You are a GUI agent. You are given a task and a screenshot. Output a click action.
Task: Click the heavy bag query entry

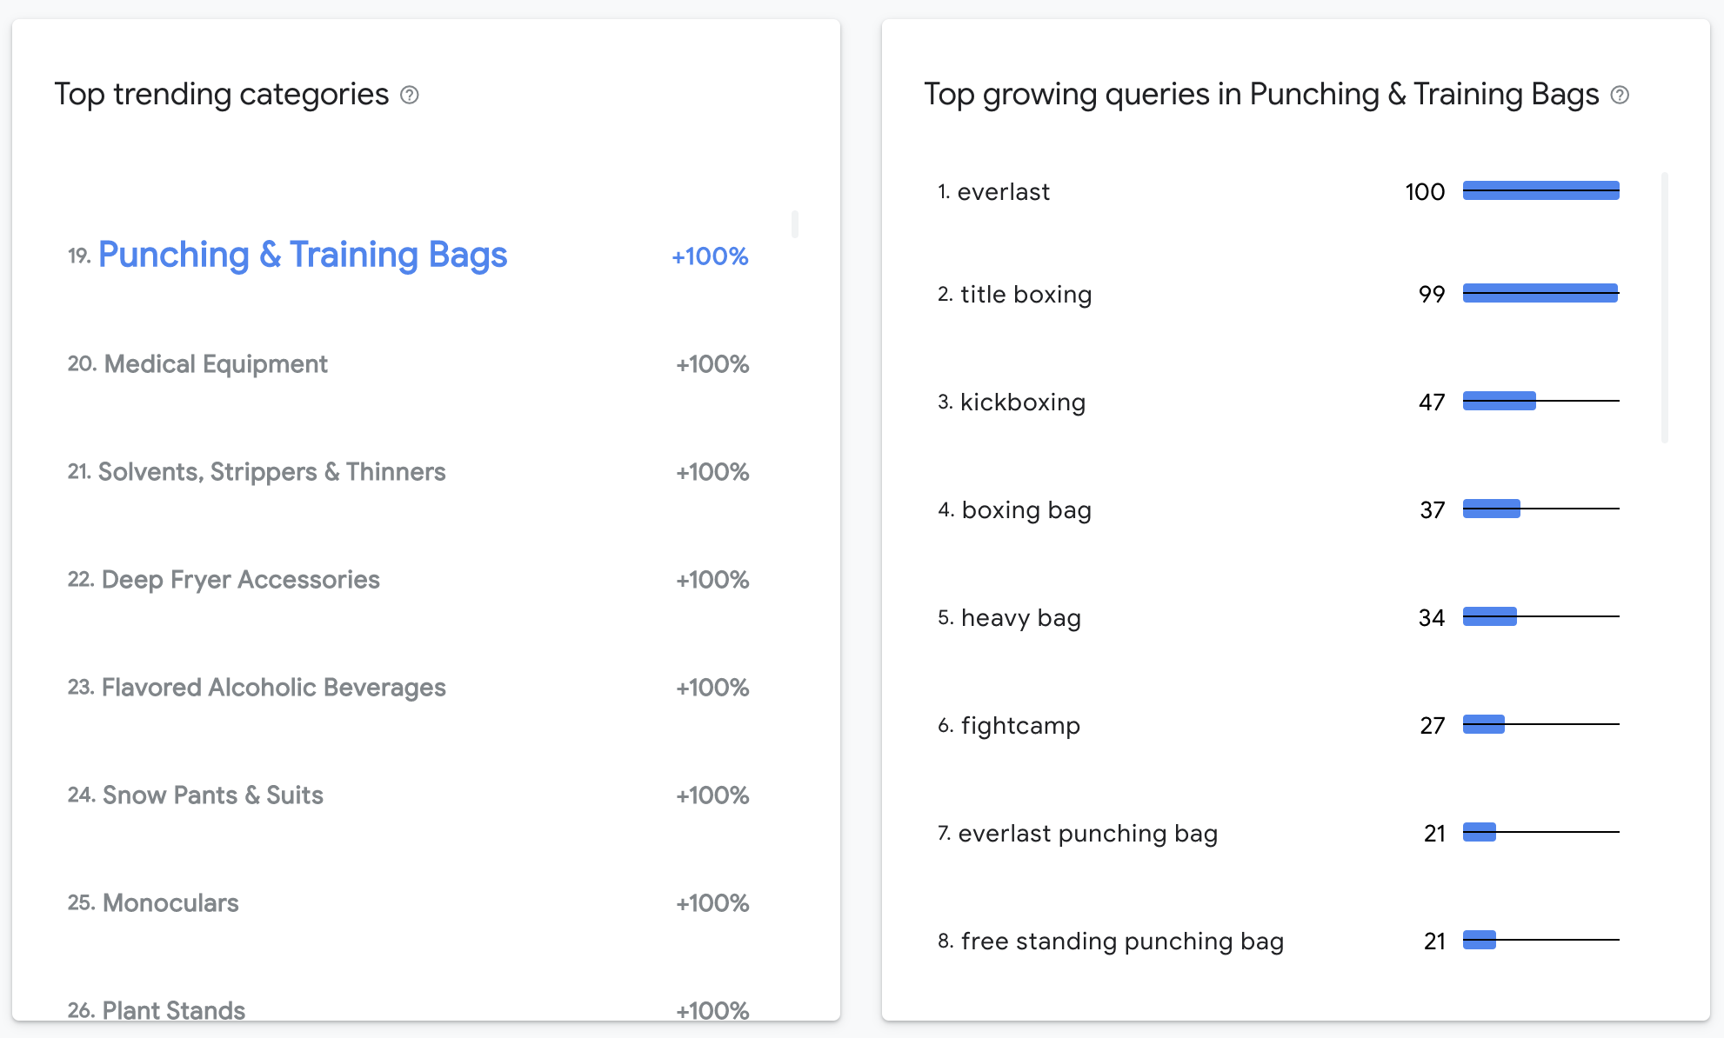[x=1020, y=617]
